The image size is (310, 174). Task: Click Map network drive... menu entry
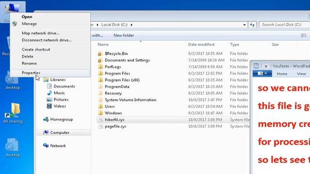pos(41,33)
